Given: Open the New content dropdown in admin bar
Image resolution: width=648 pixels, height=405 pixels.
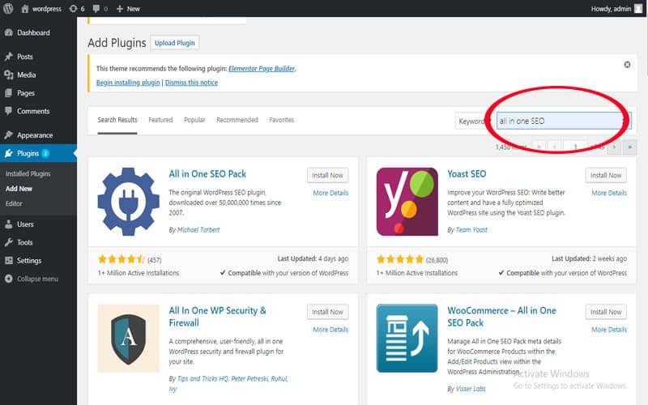Looking at the screenshot, I should tap(128, 9).
